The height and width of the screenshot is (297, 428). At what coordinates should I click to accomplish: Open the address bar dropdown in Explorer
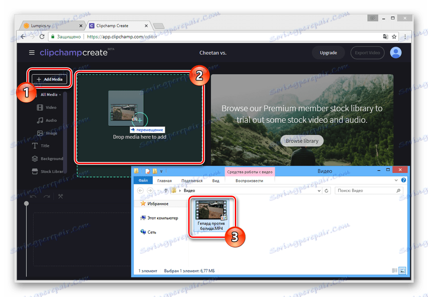319,190
